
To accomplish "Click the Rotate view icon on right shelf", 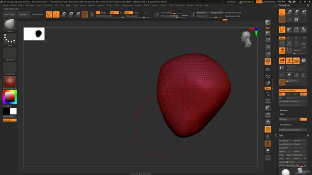I will tap(268, 122).
